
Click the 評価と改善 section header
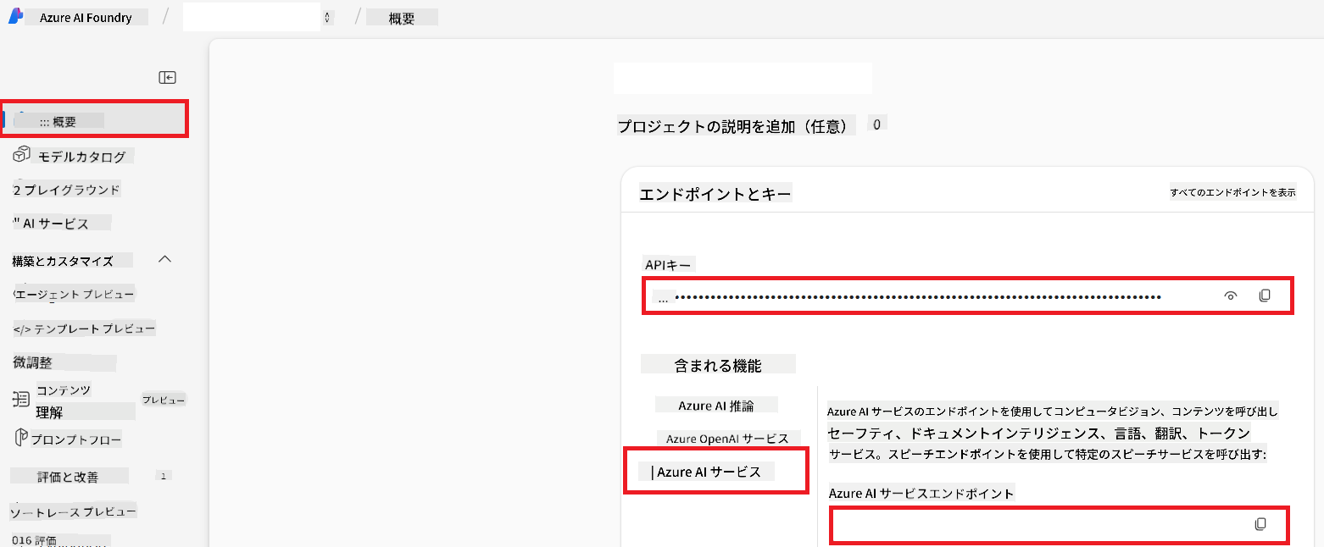tap(69, 477)
